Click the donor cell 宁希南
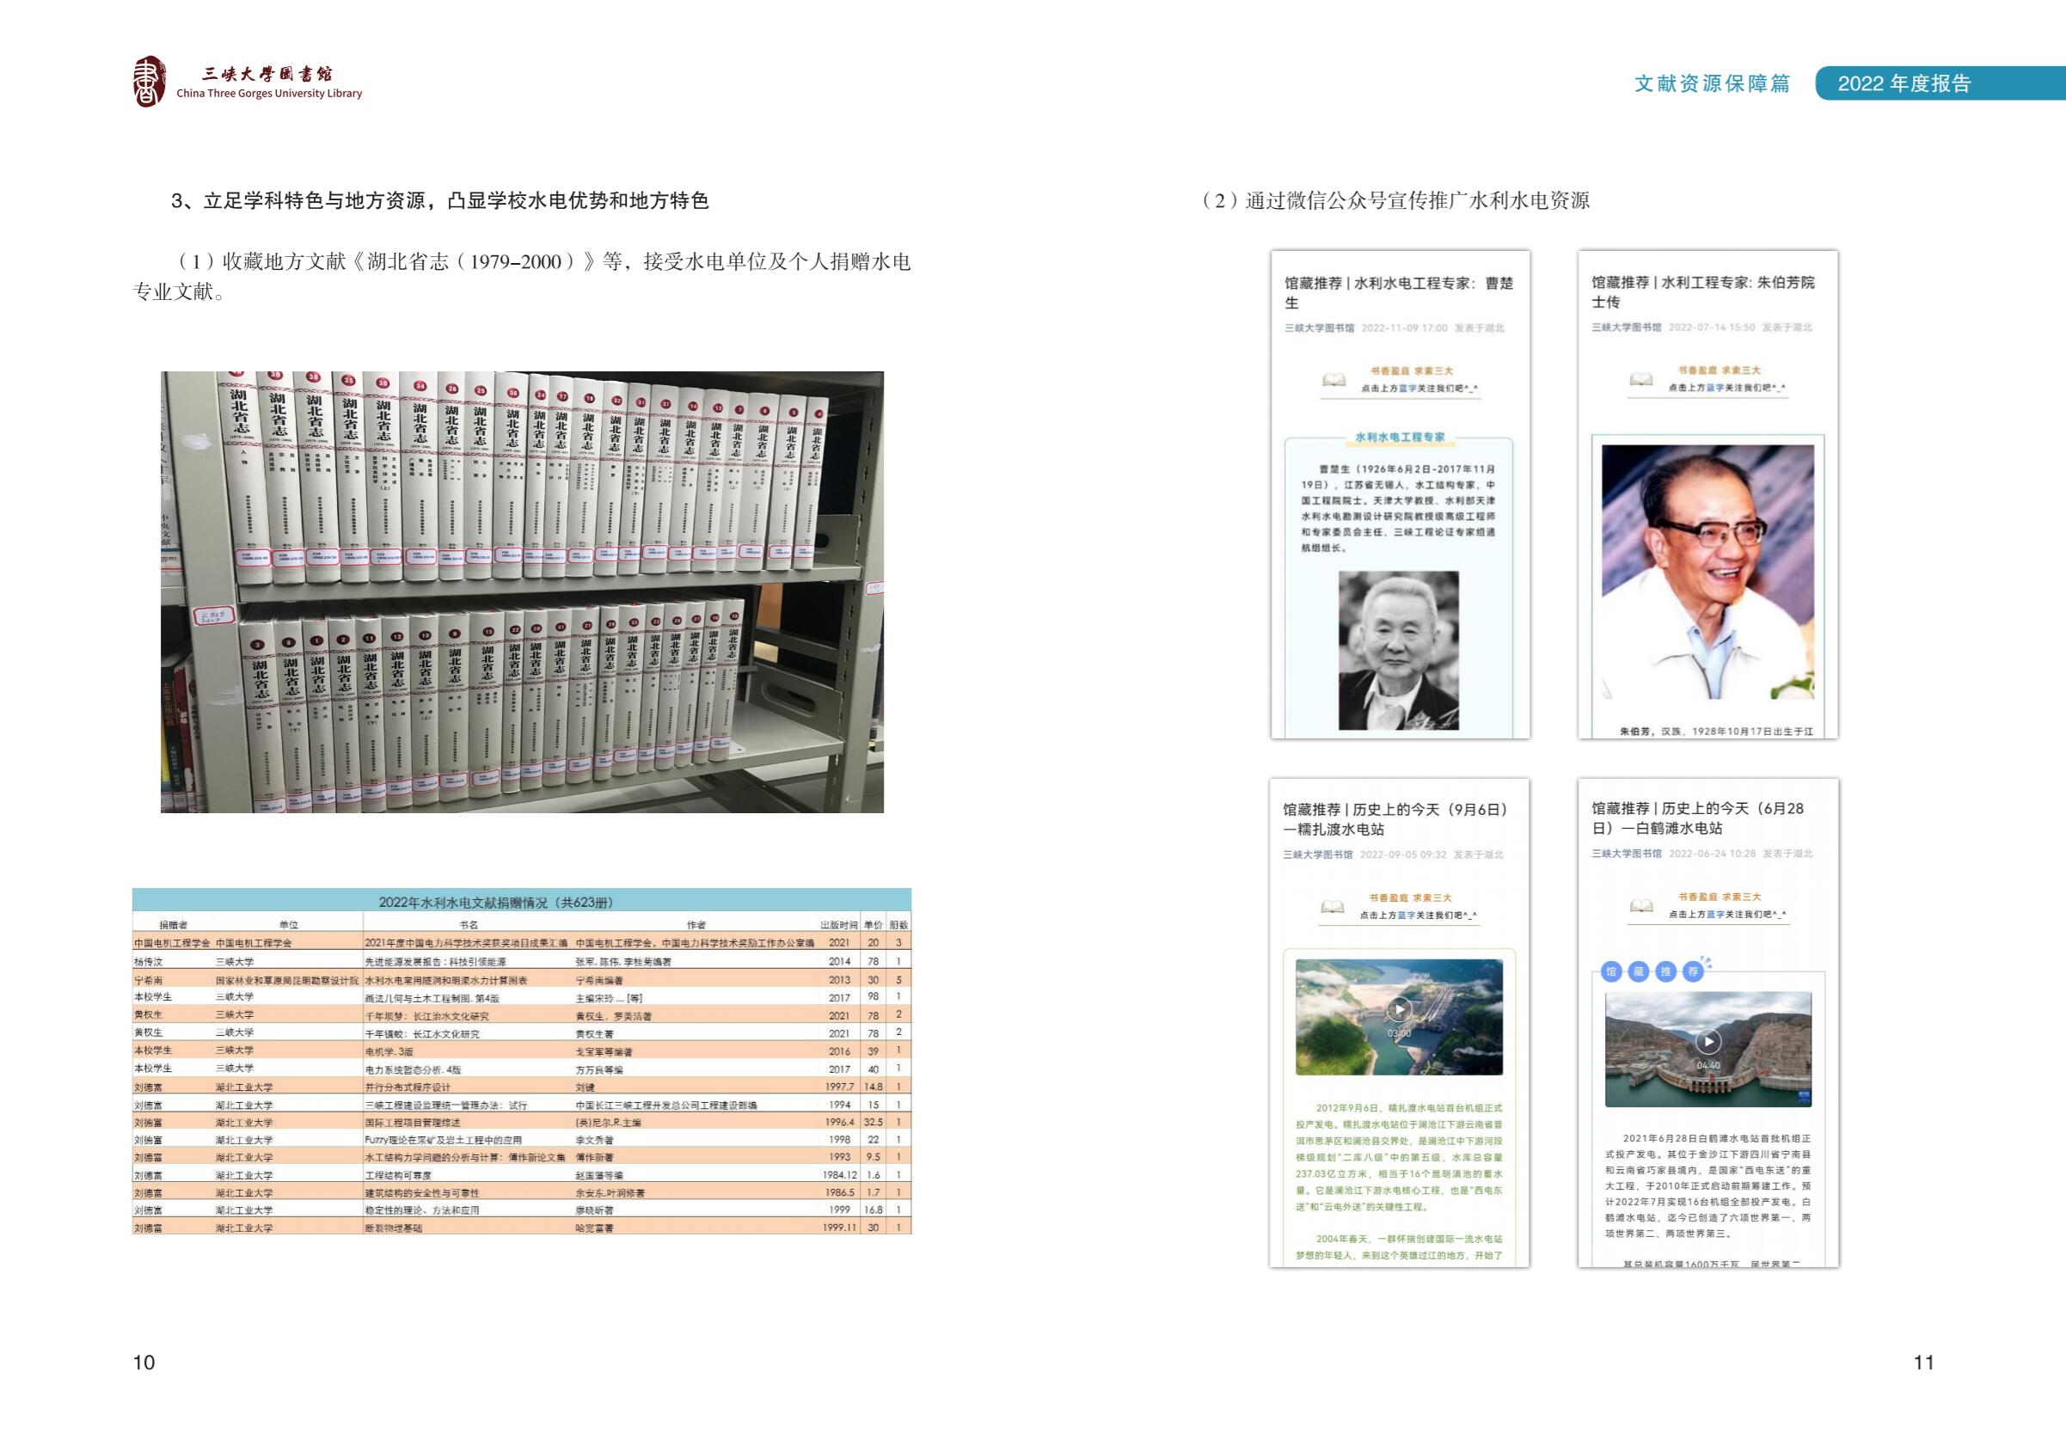The height and width of the screenshot is (1439, 2066). [x=149, y=980]
